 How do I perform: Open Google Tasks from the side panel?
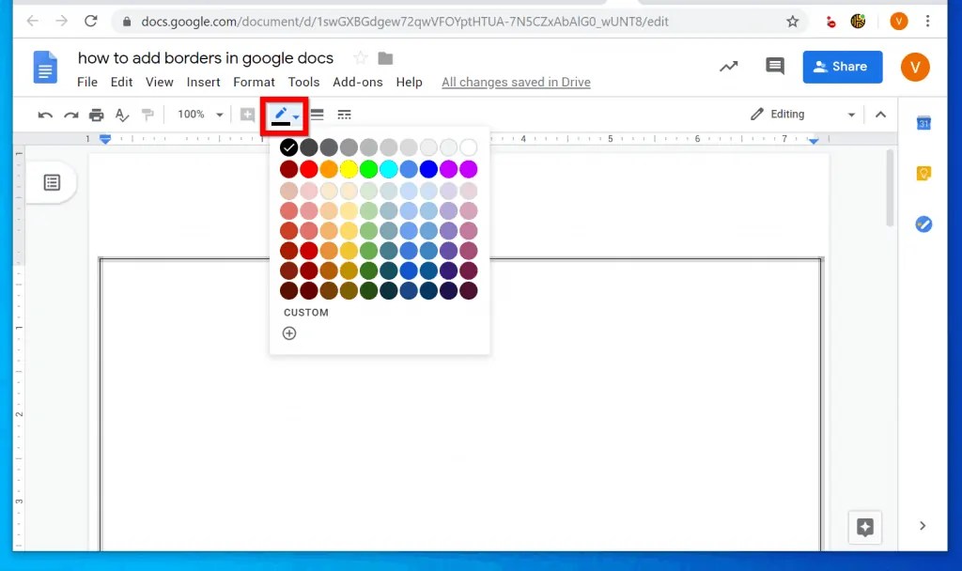[x=923, y=224]
